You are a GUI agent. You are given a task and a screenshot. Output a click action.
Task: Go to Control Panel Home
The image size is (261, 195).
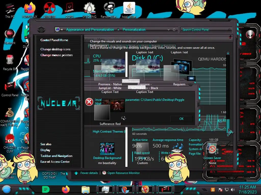[54, 40]
